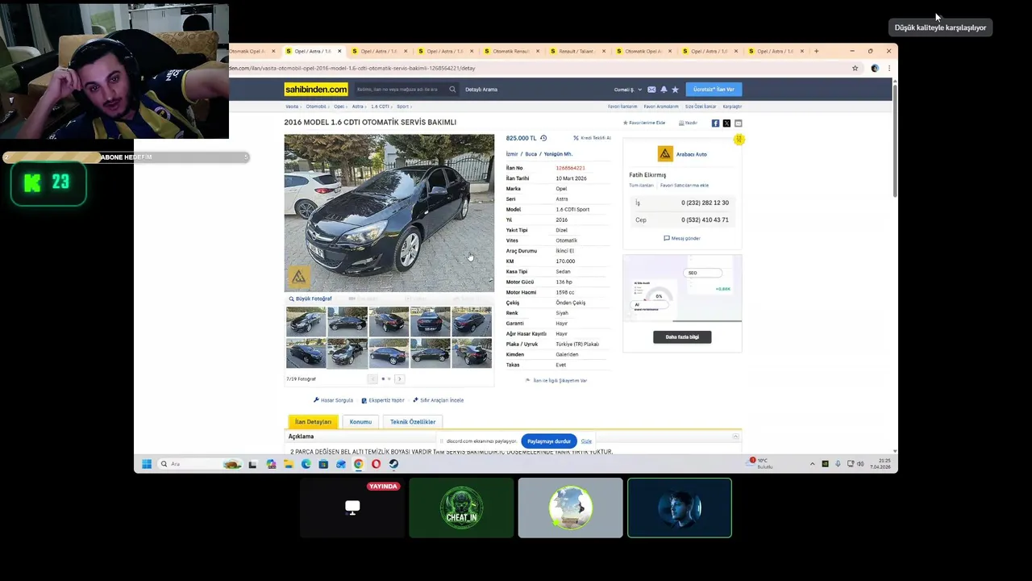
Task: Click the sahibinden.com logo
Action: point(316,90)
